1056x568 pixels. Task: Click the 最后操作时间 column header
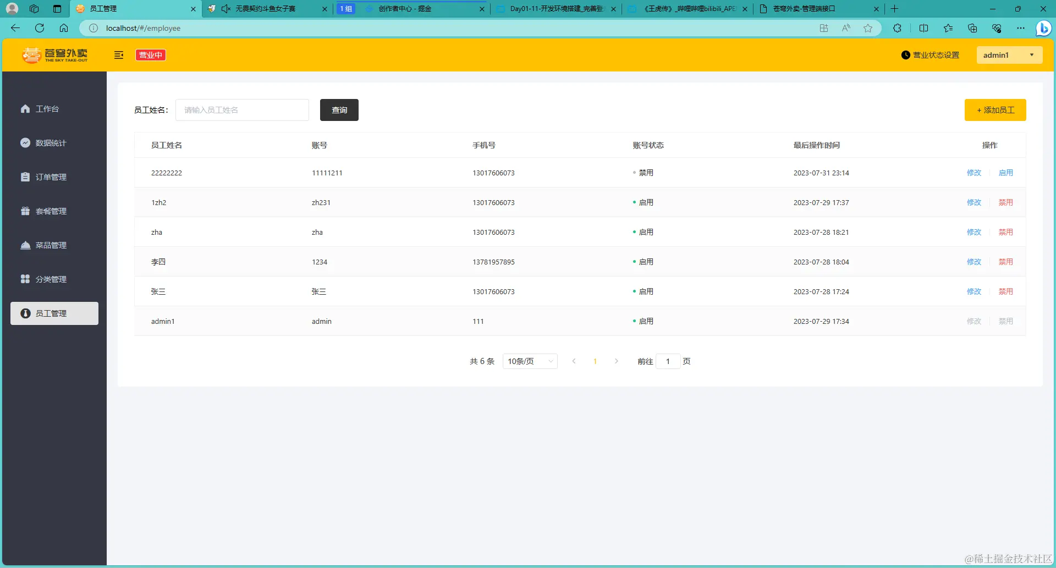point(817,145)
